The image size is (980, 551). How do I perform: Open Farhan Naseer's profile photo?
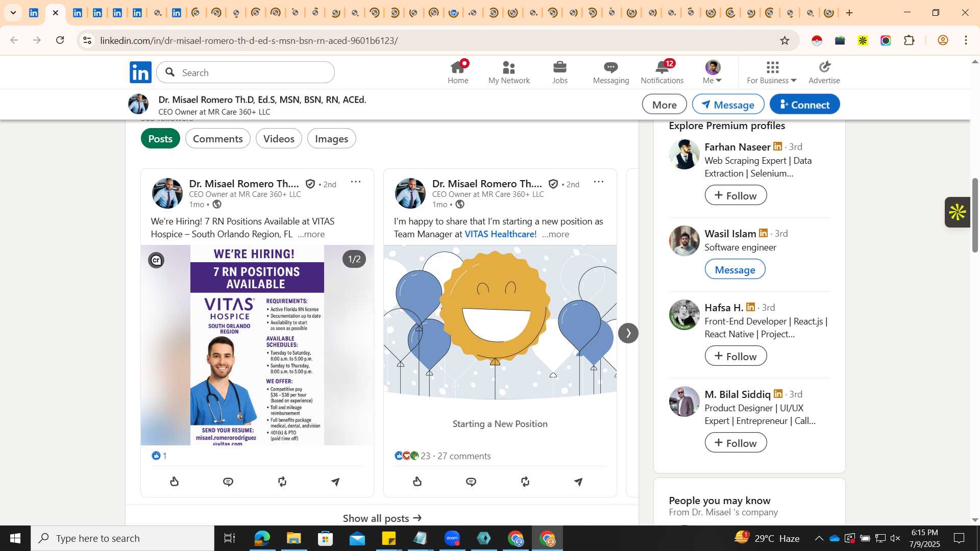[x=684, y=154]
